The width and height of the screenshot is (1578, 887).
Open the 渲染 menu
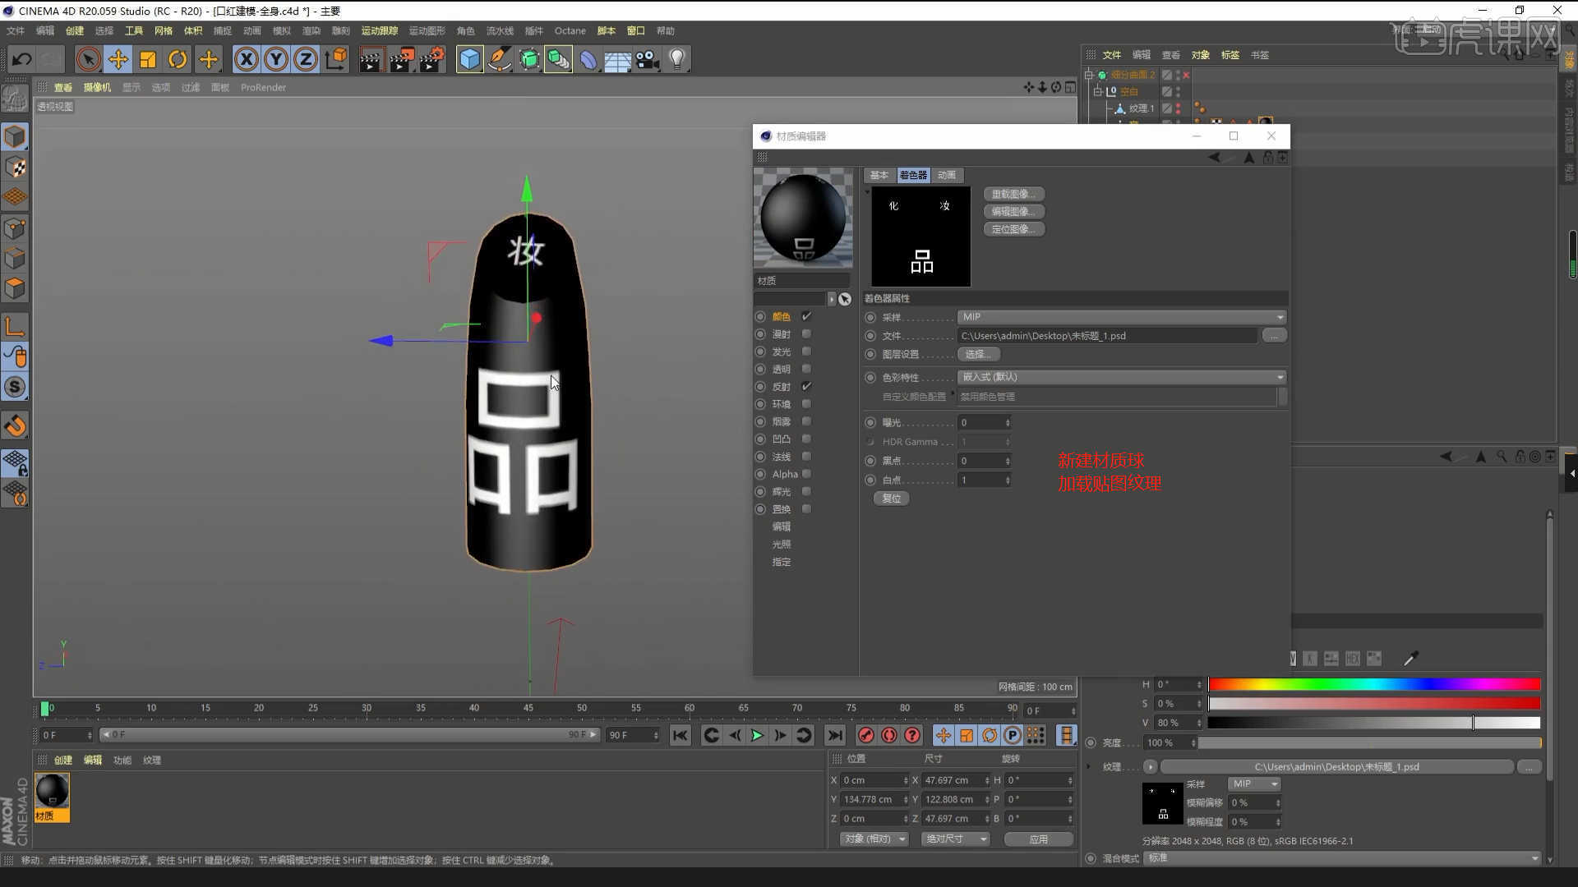point(311,31)
